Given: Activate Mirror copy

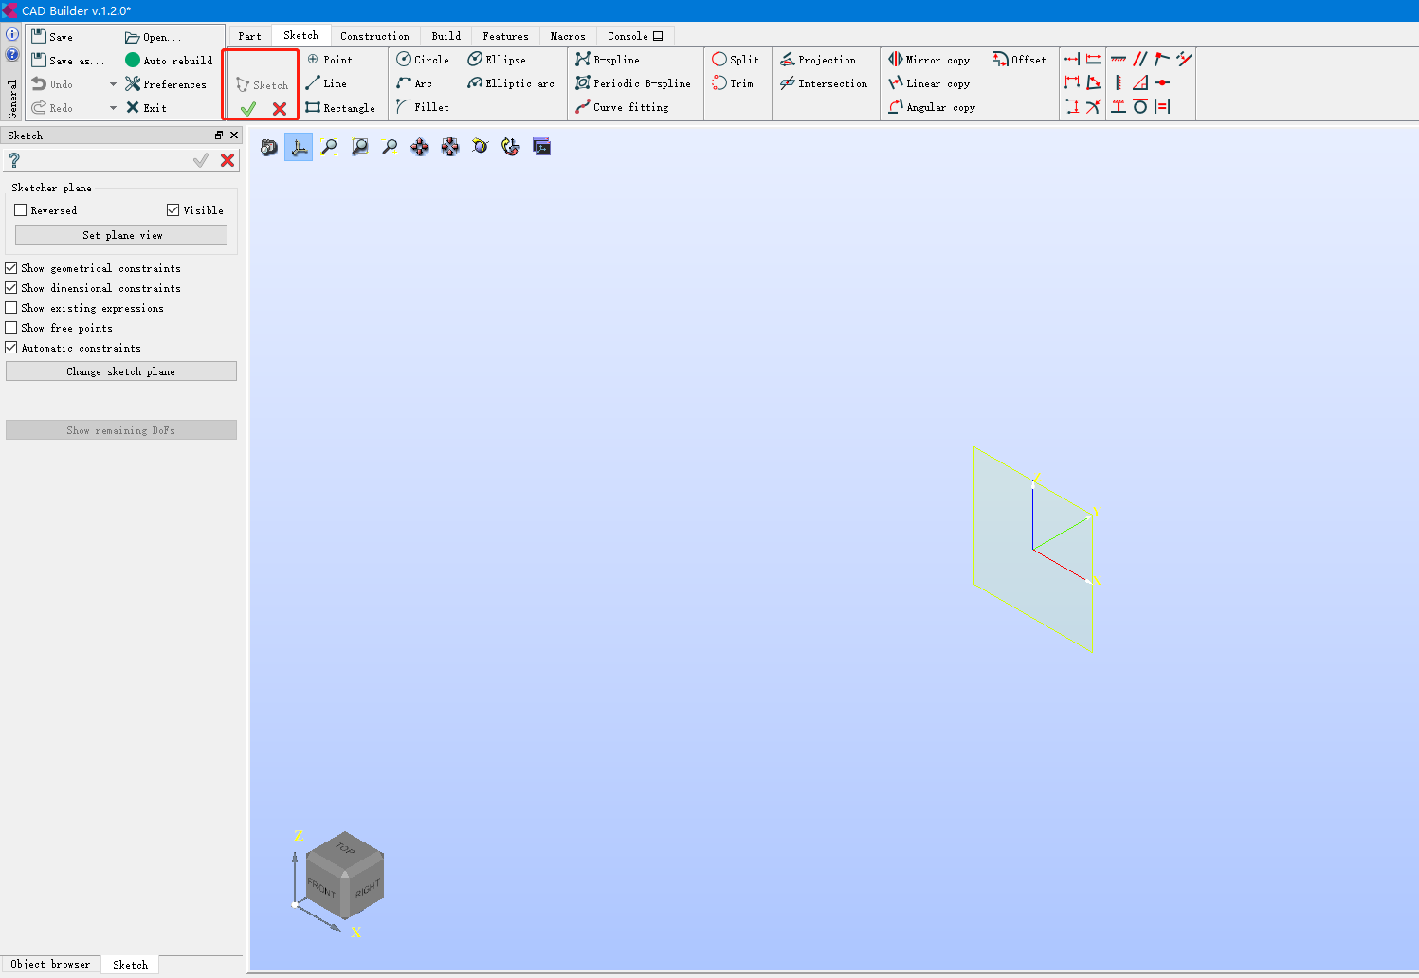Looking at the screenshot, I should (929, 60).
